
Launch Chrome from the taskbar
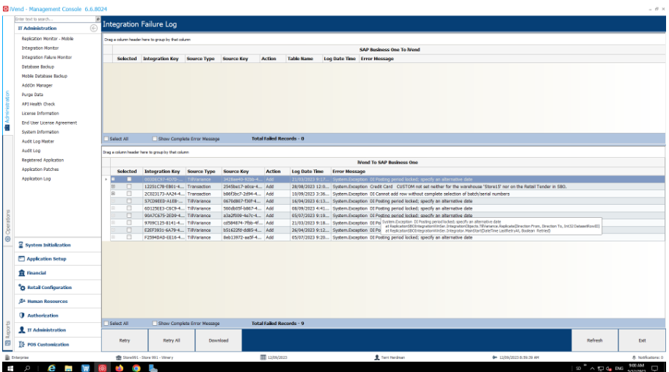click(x=136, y=368)
